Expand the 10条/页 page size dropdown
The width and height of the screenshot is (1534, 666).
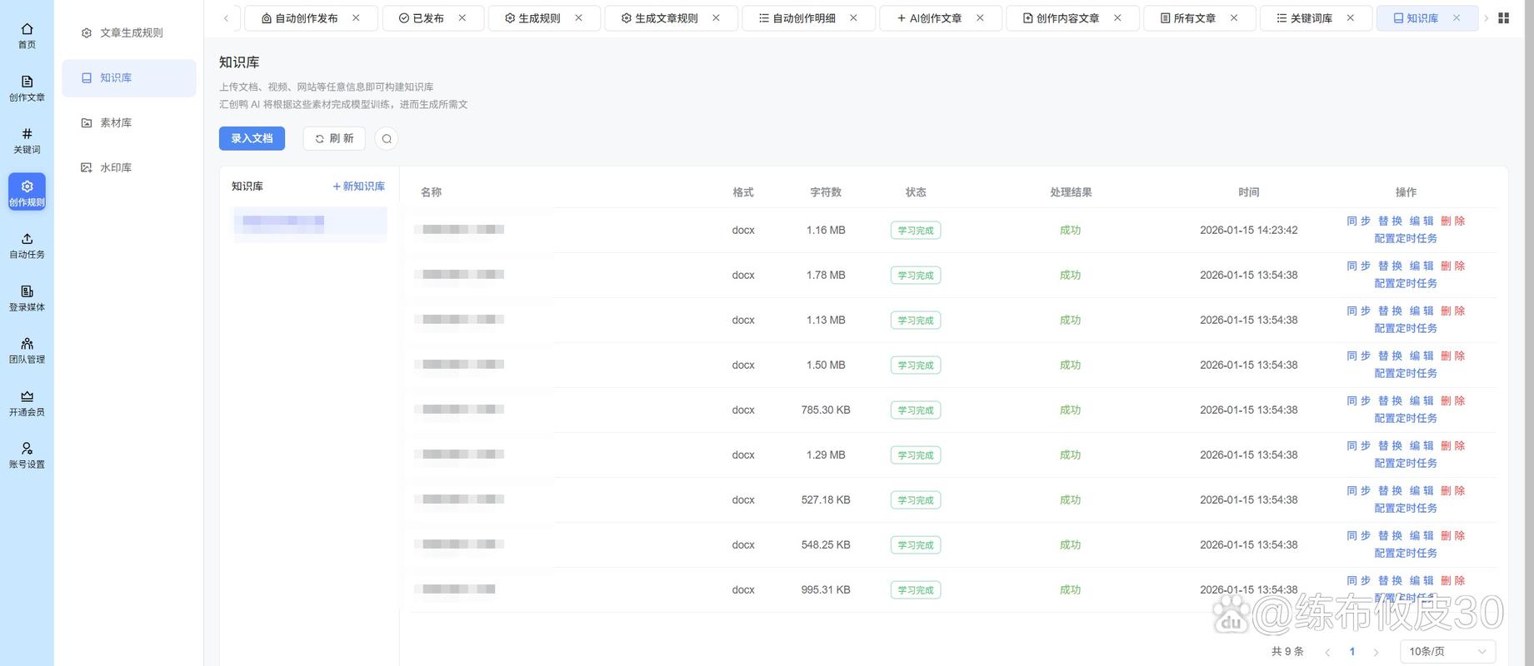click(x=1447, y=652)
